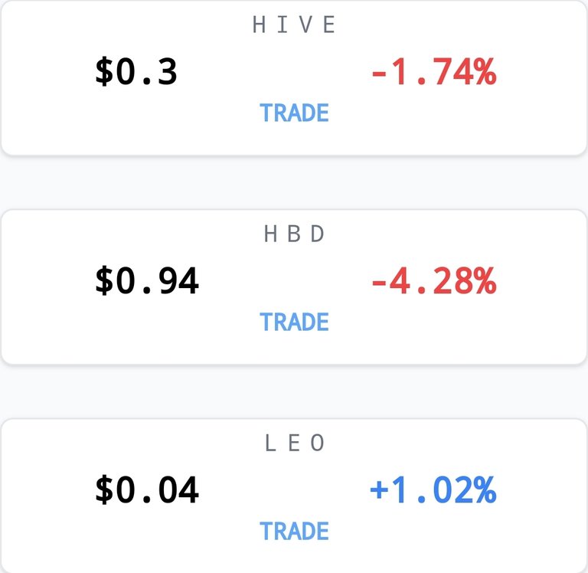Viewport: 588px width, 573px height.
Task: Click the HBD price $0.94
Action: tap(147, 280)
